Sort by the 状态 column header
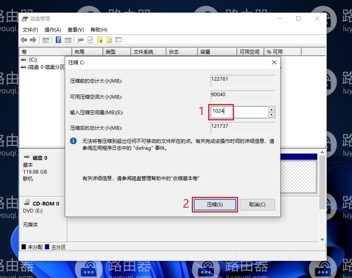 (182, 52)
